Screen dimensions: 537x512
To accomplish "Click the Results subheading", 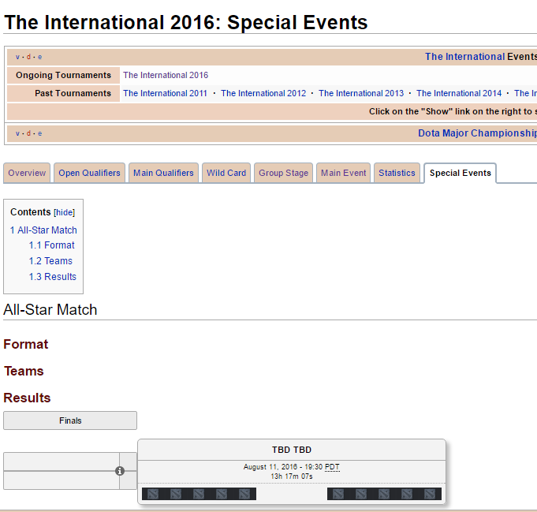I will pos(27,398).
